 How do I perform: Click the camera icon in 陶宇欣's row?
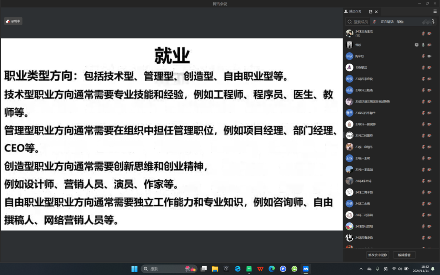point(429,56)
